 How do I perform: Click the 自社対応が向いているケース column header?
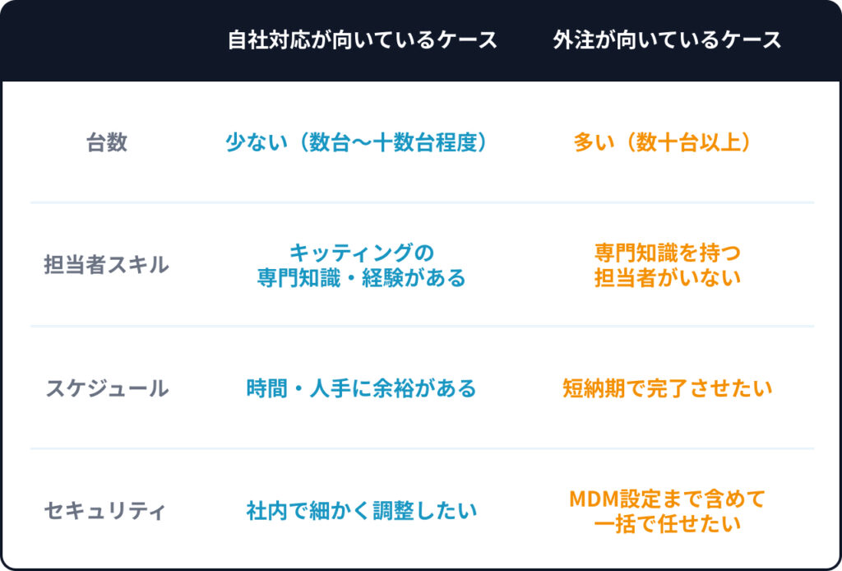pyautogui.click(x=363, y=40)
